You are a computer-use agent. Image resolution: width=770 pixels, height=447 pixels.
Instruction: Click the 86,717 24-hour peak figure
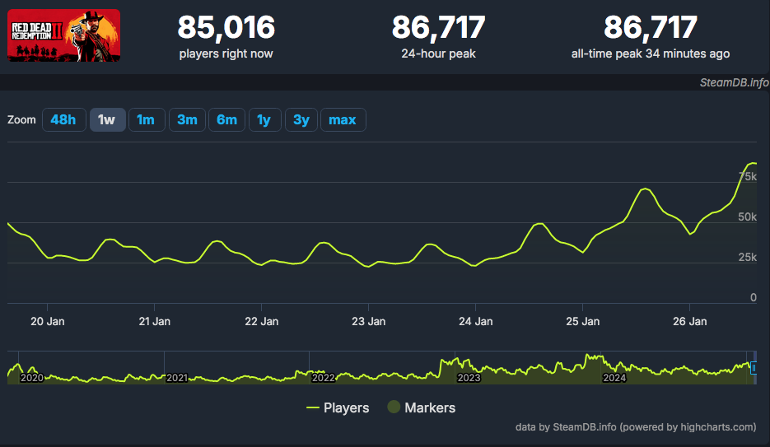[x=438, y=27]
